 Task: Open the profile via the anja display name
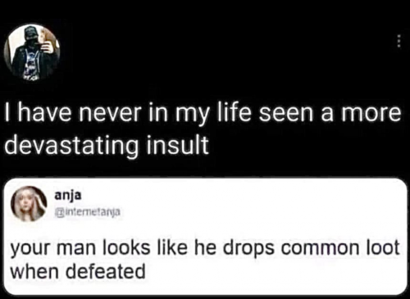click(68, 196)
